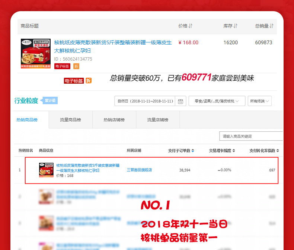Sort 支付转化率指数 column arrows

pos(278,151)
